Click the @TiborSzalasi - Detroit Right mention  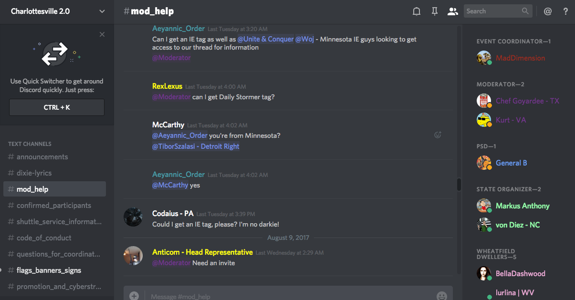tap(196, 146)
